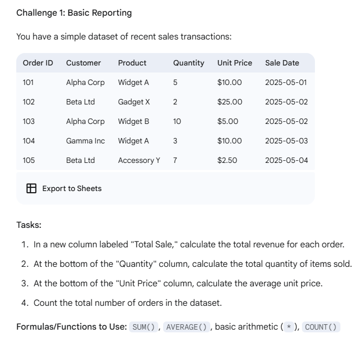Screen dimensions: 361x341
Task: Click the Challenge 1: Basic Reporting heading
Action: point(74,13)
